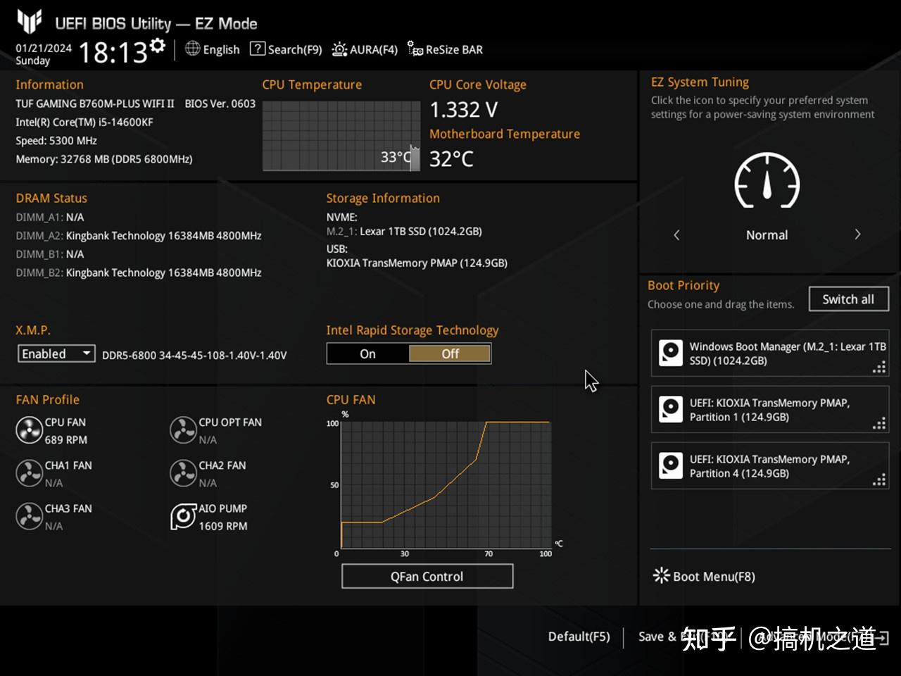Click the CPU FAN curve chart
The height and width of the screenshot is (676, 901).
coord(446,484)
